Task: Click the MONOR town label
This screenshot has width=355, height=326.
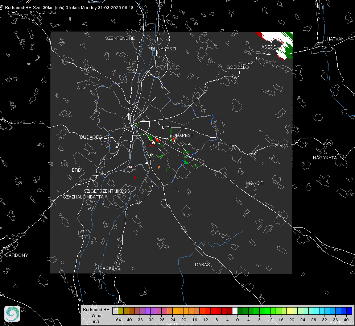Action: point(255,183)
